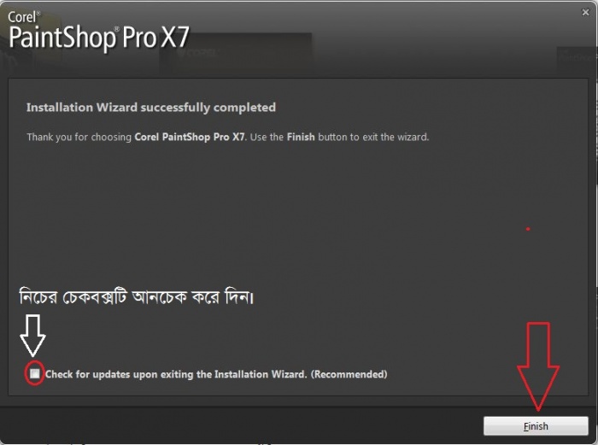Image resolution: width=598 pixels, height=445 pixels.
Task: Click the bold 'Finish' word in the message
Action: [301, 137]
